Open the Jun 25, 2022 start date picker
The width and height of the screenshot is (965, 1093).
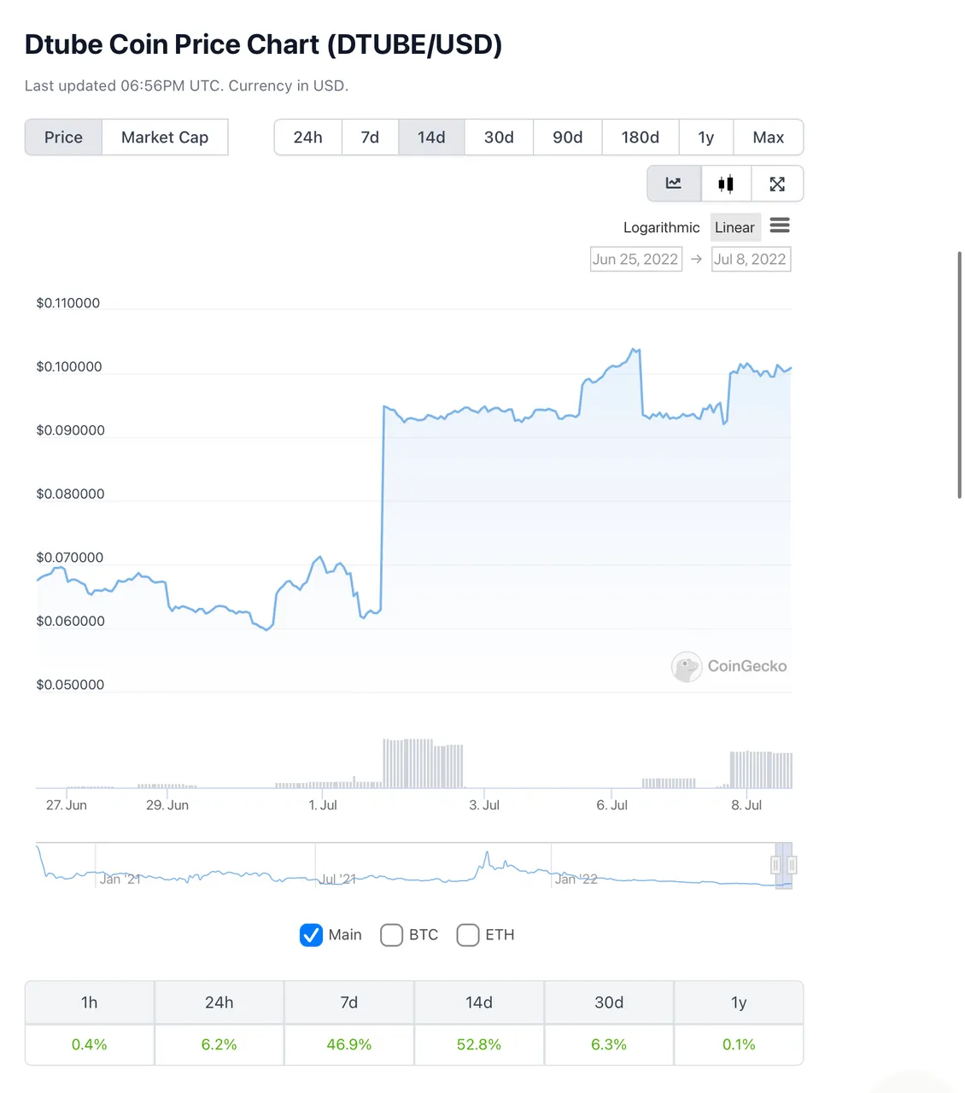click(636, 259)
